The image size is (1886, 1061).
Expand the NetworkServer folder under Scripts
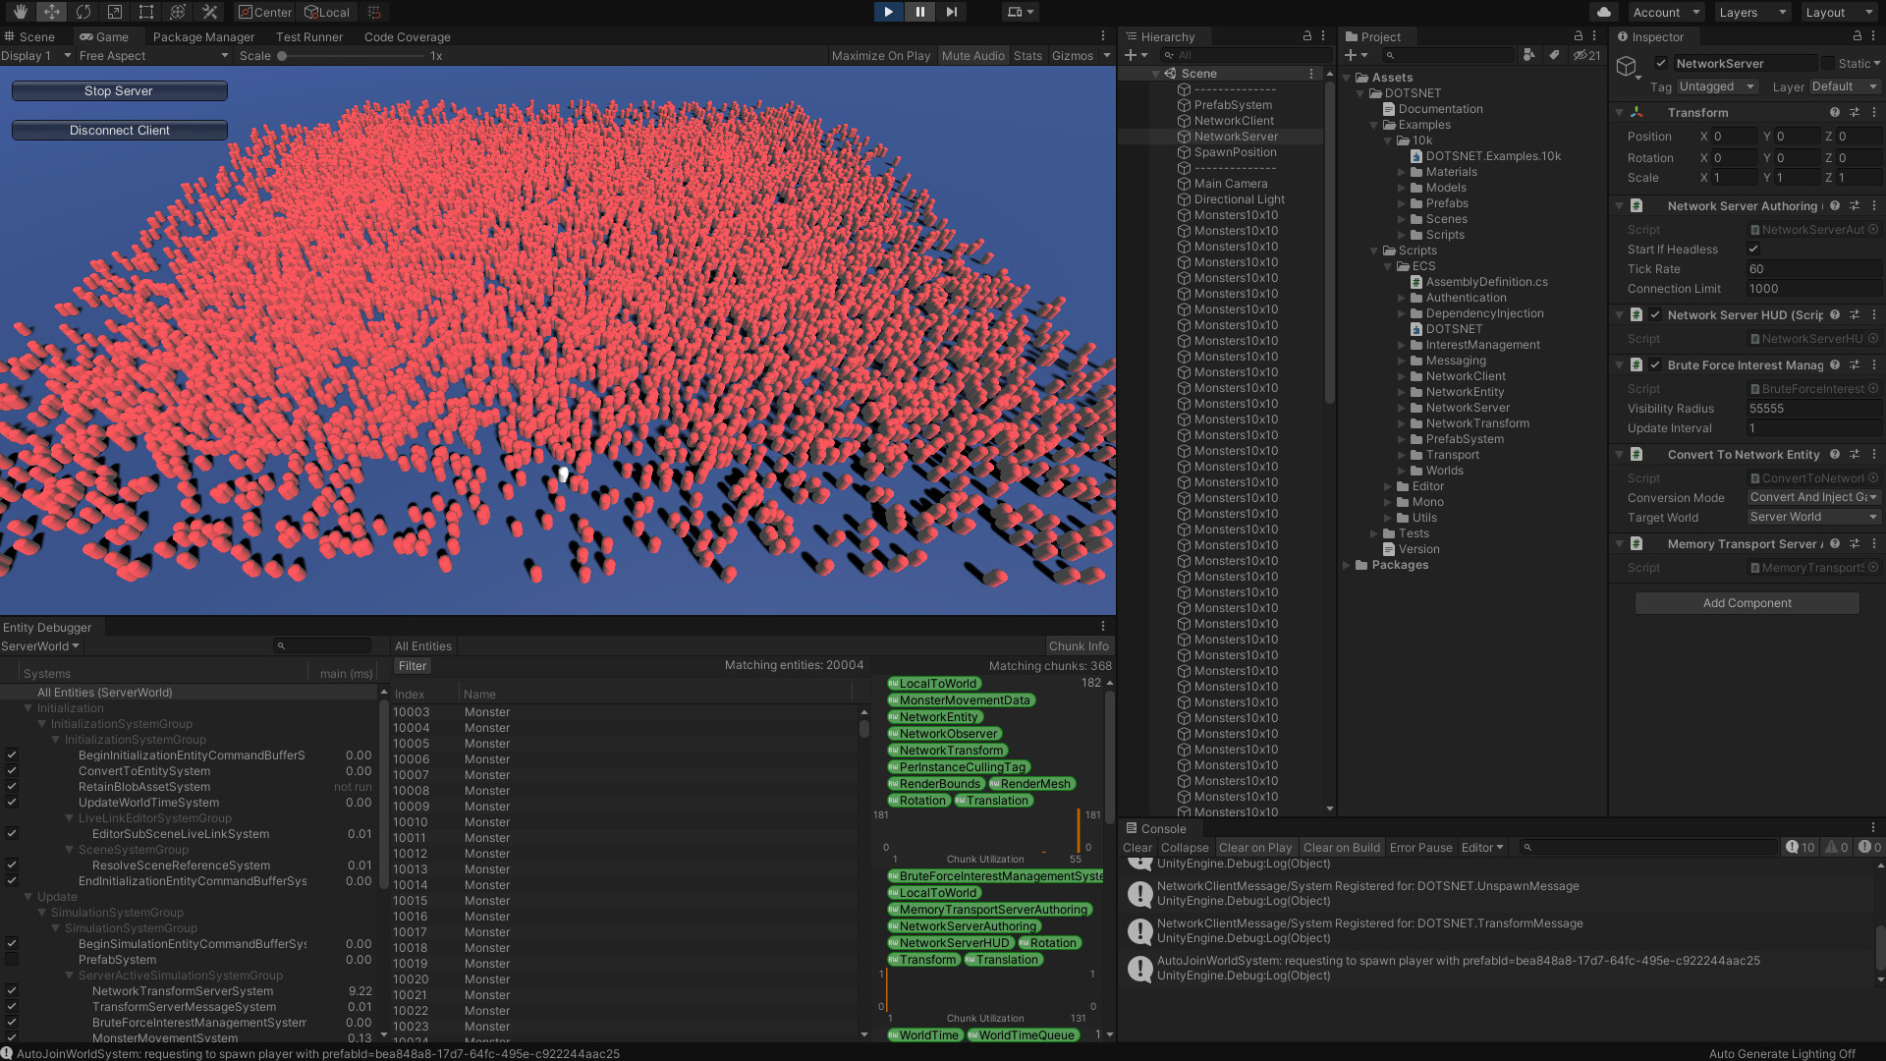(1402, 408)
